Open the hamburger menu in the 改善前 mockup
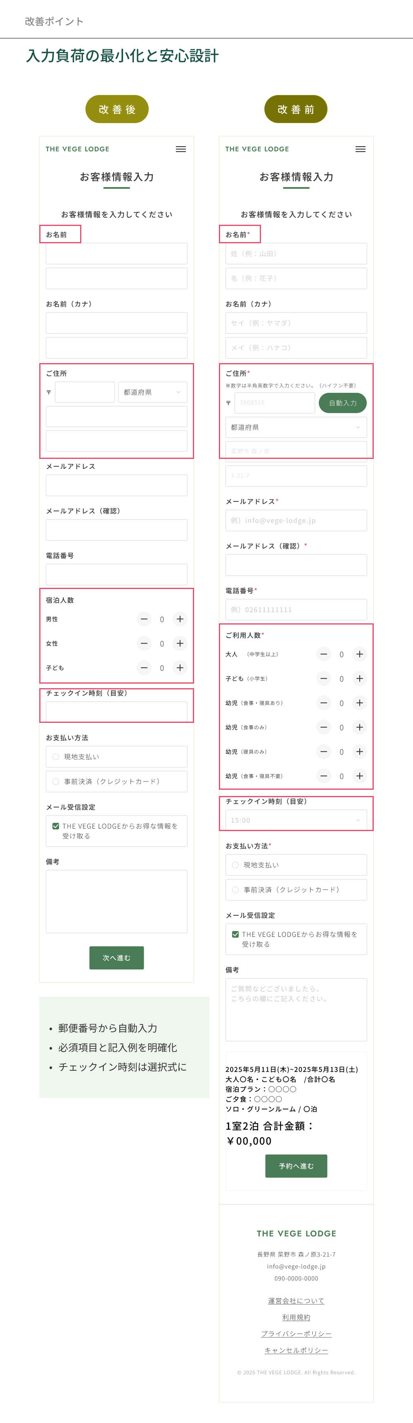 [x=360, y=149]
